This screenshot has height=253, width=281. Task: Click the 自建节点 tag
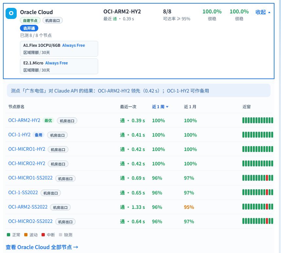[30, 21]
